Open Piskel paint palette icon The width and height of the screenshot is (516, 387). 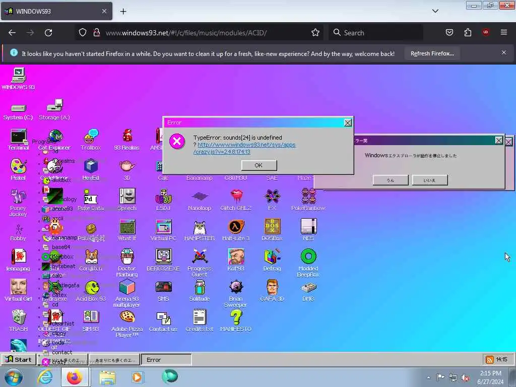(19, 166)
